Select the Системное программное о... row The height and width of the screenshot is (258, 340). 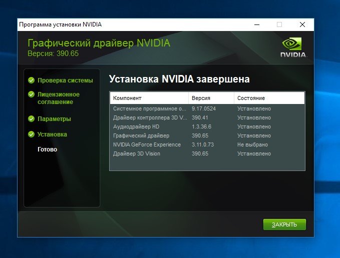coord(207,108)
